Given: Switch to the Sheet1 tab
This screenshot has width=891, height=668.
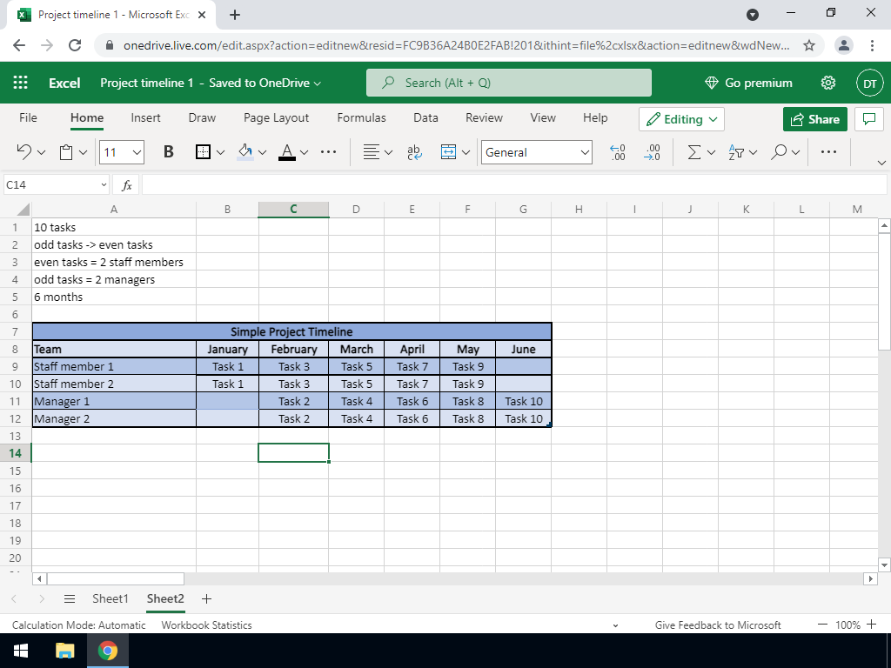Looking at the screenshot, I should pyautogui.click(x=111, y=598).
